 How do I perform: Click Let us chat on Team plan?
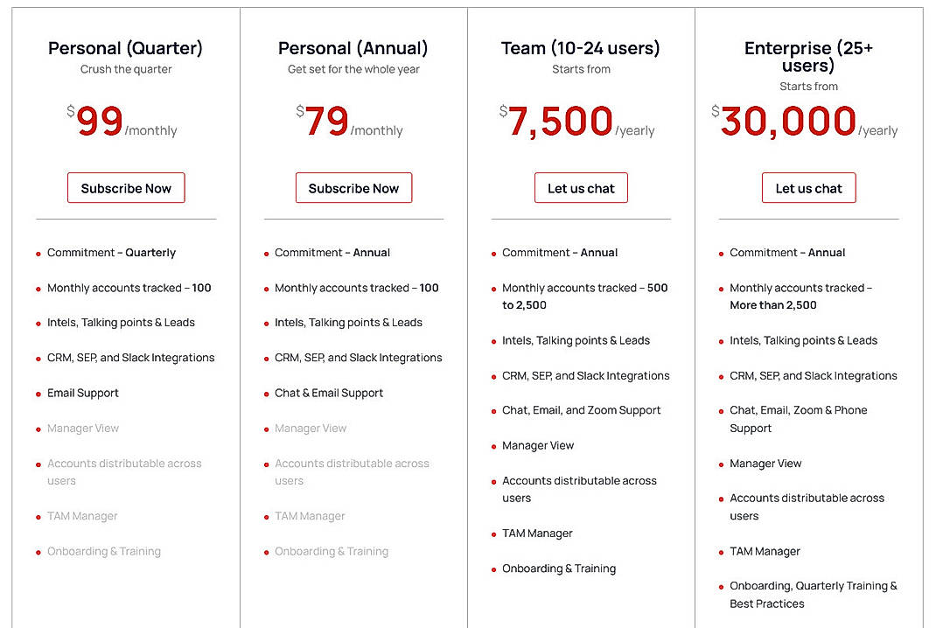tap(581, 187)
